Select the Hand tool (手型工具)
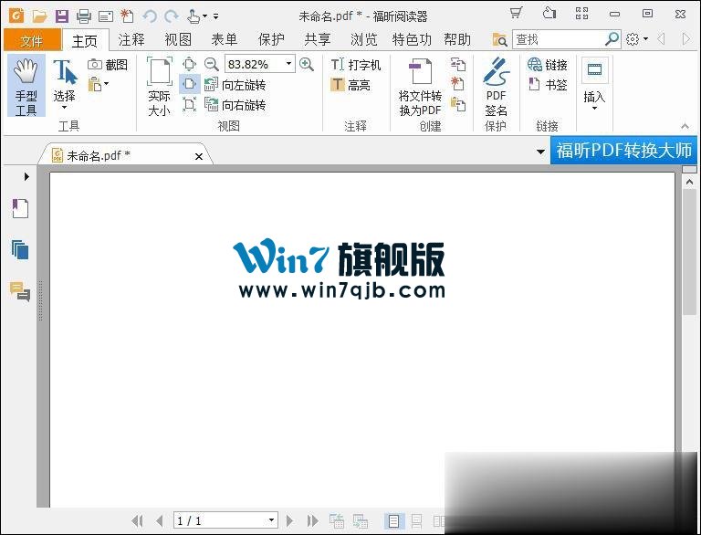This screenshot has height=535, width=701. pyautogui.click(x=26, y=87)
